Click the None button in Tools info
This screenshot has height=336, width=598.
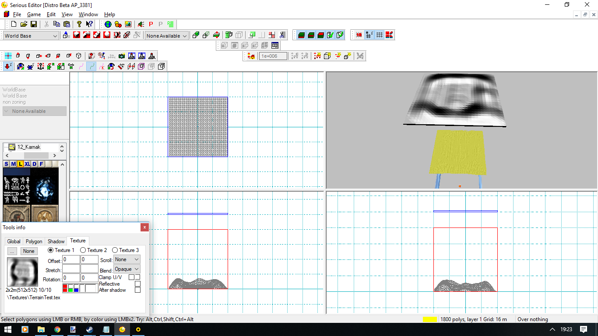pos(29,251)
